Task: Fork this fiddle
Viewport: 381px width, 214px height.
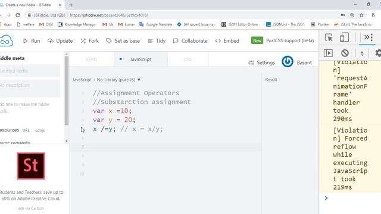Action: pyautogui.click(x=90, y=41)
